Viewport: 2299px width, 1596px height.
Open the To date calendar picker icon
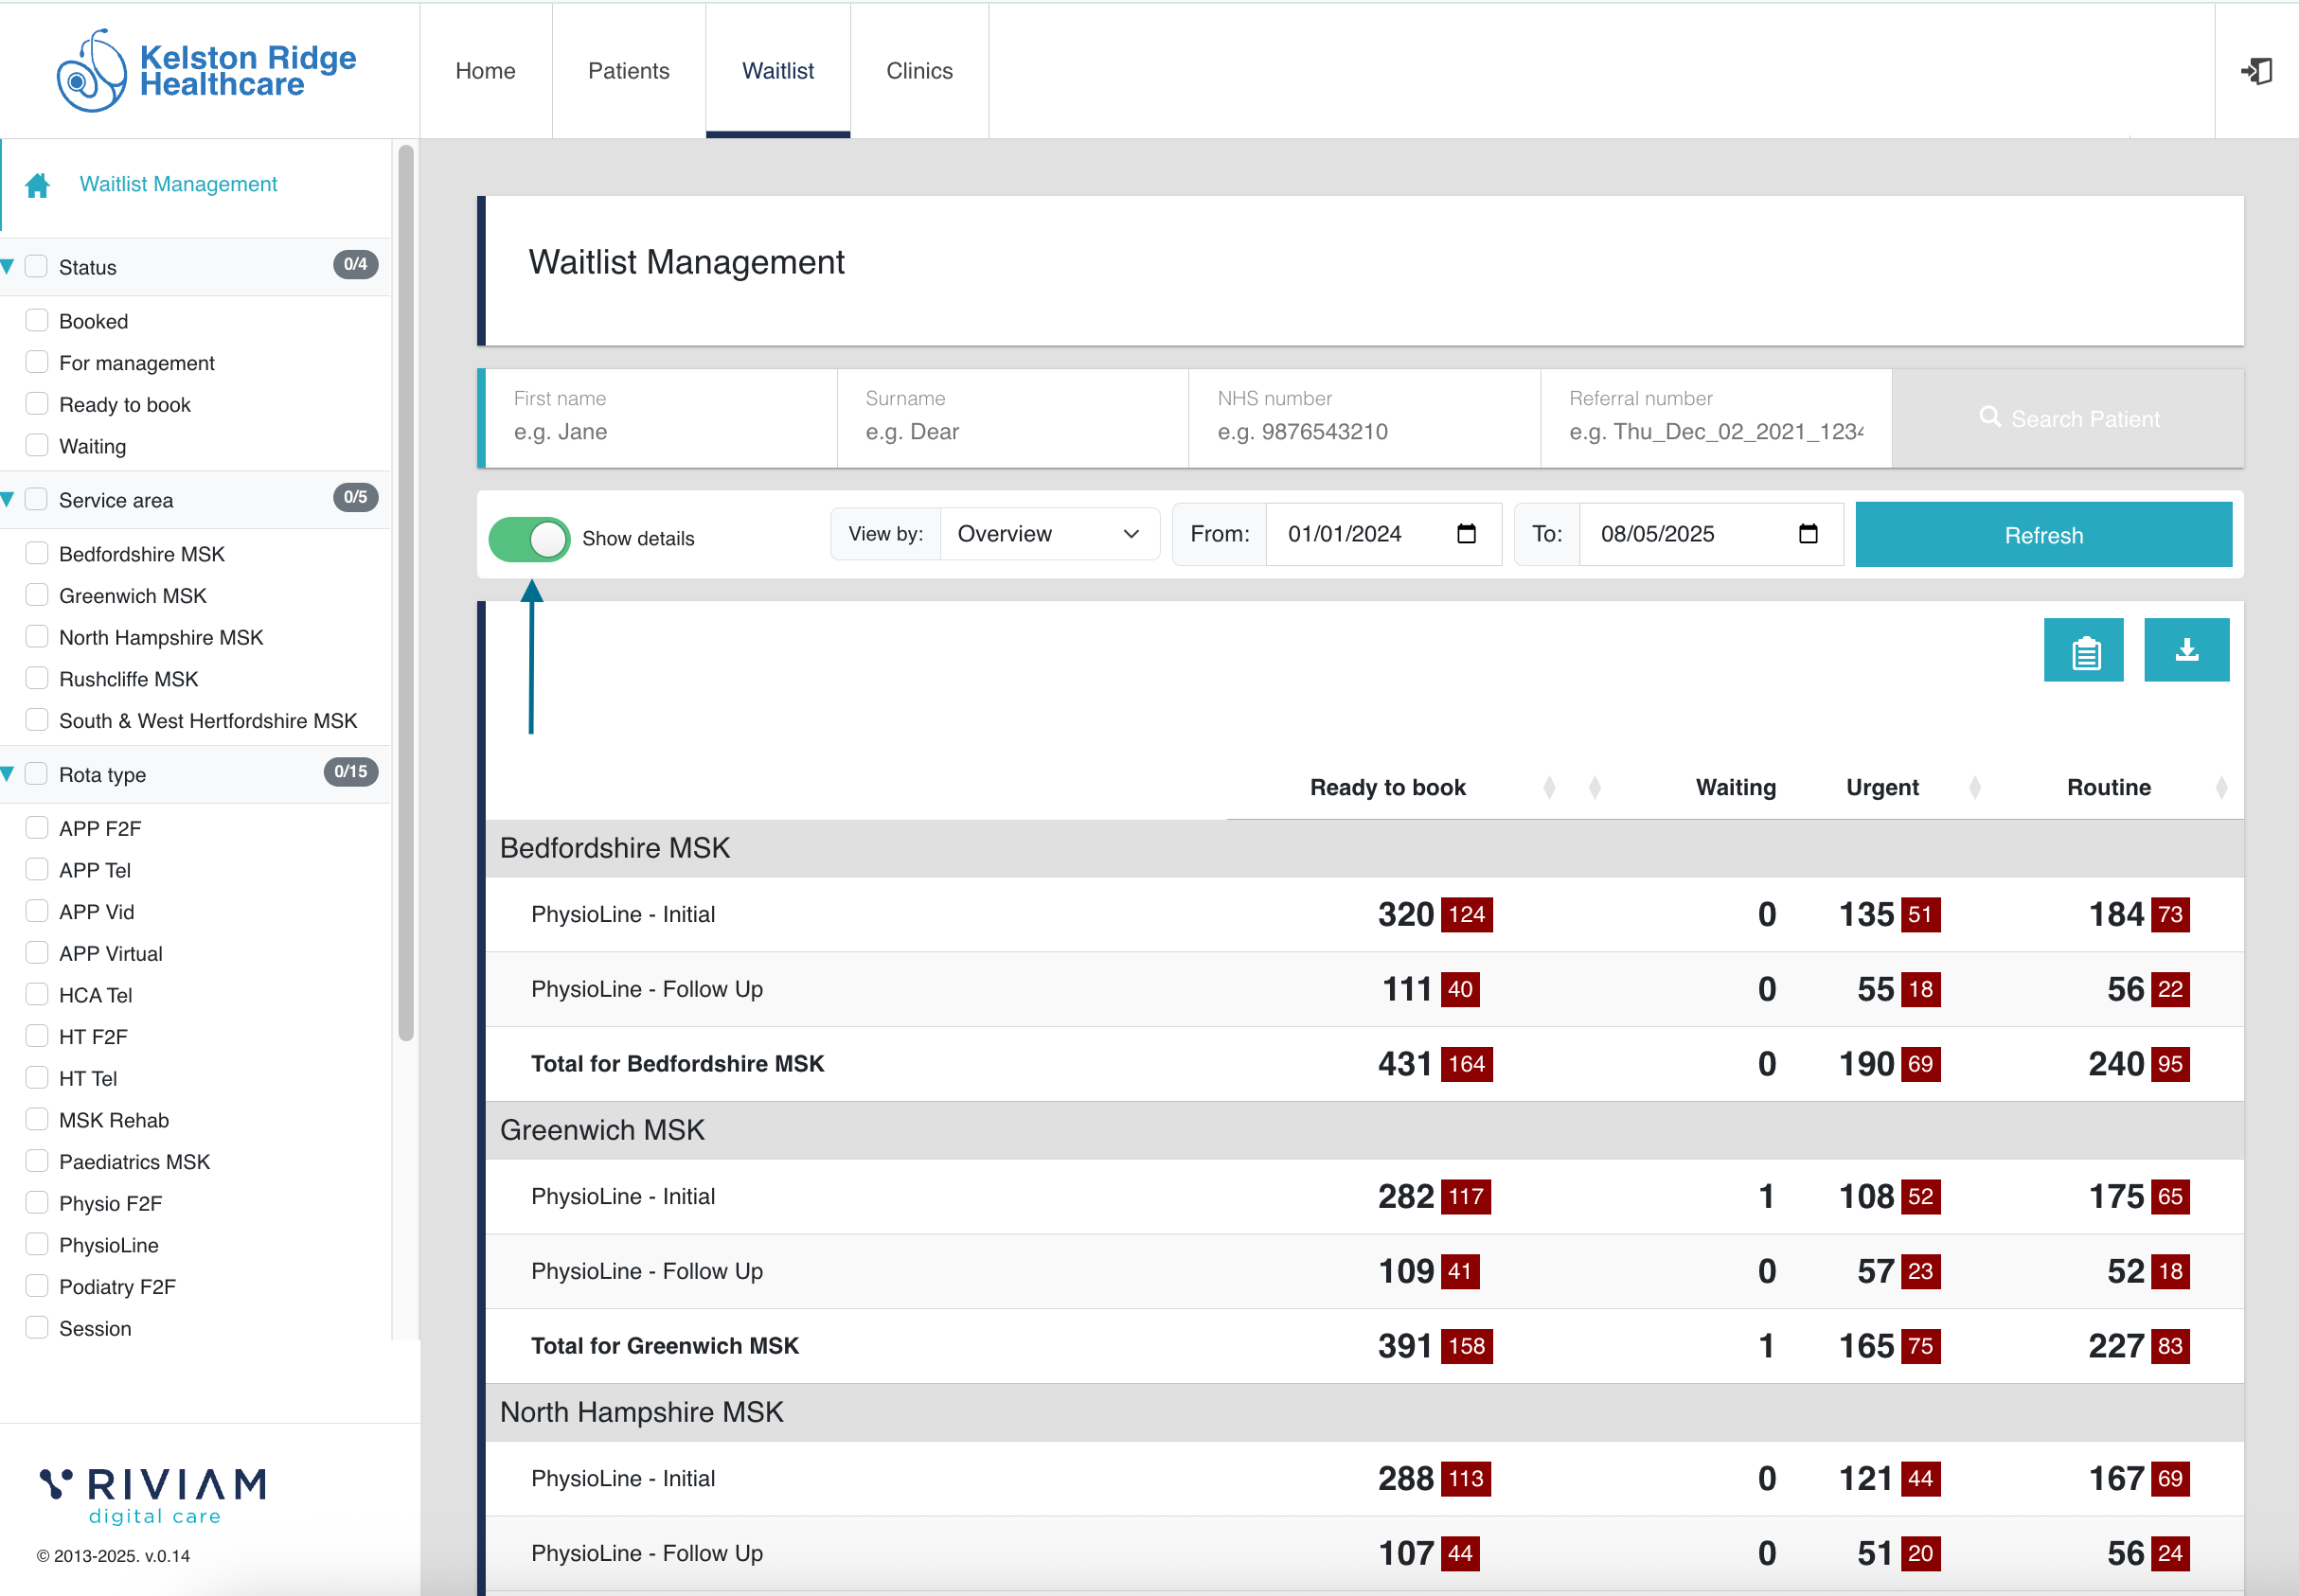(1807, 534)
